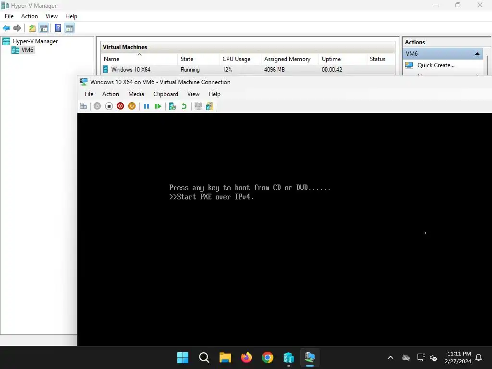Open Action menu in Hyper-V Manager
Viewport: 492px width, 369px height.
(x=29, y=16)
